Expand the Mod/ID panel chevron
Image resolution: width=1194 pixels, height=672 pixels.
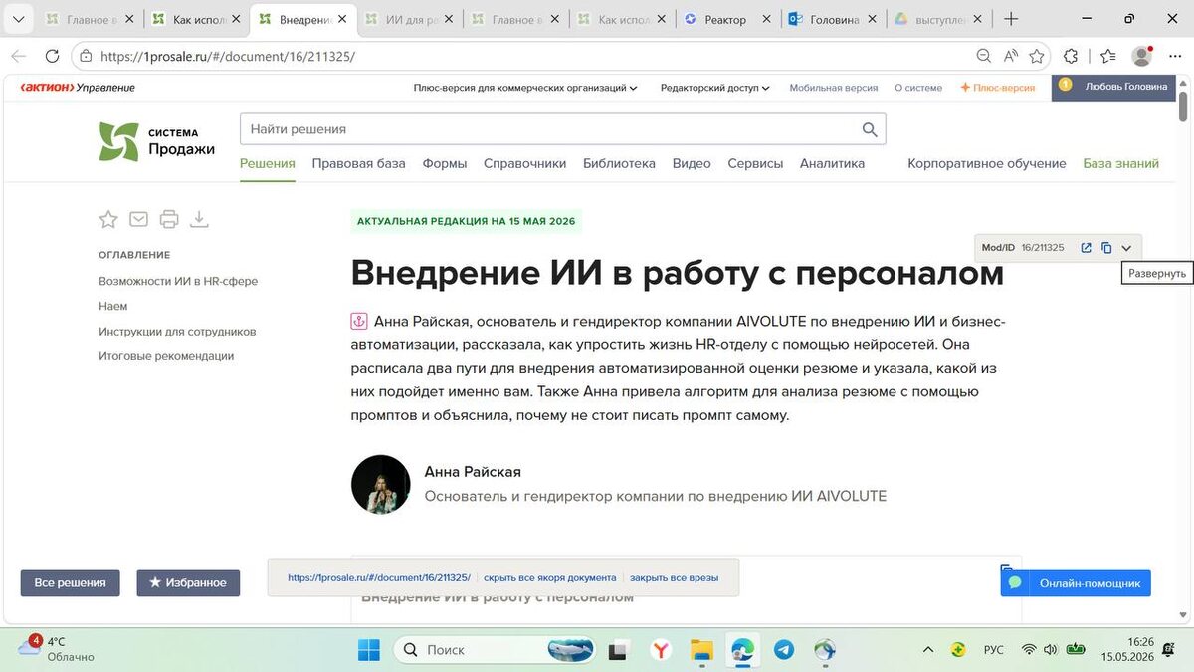pos(1126,248)
